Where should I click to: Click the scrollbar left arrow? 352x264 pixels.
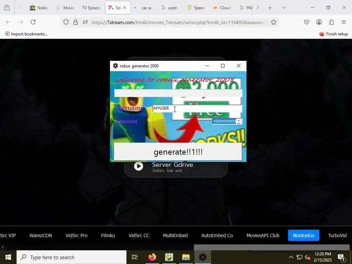(2, 247)
